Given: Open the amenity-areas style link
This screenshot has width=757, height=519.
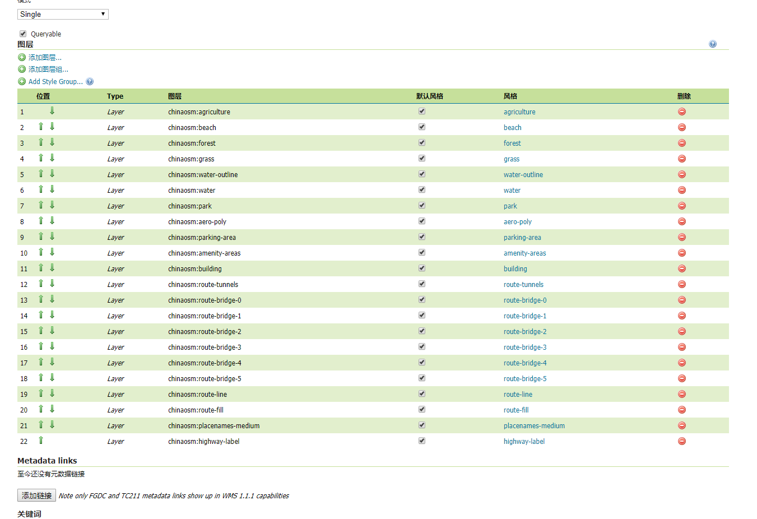Looking at the screenshot, I should [524, 253].
